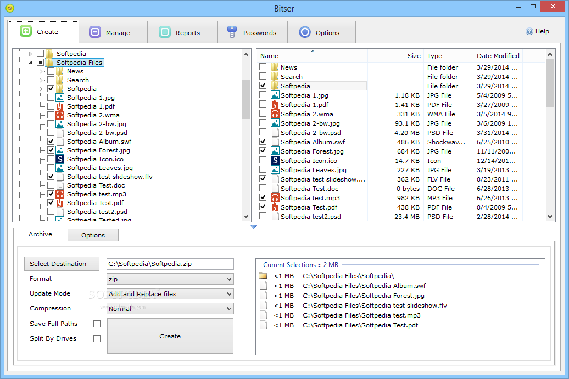The image size is (569, 379).
Task: Click Softpedia Leaves.jpg icon in file list
Action: tap(275, 169)
